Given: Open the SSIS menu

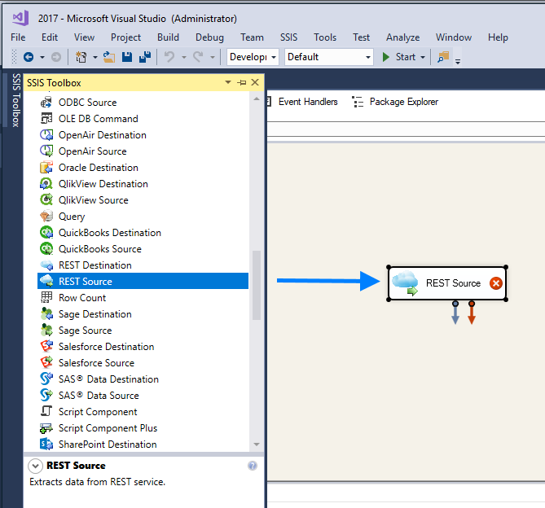Looking at the screenshot, I should 288,37.
